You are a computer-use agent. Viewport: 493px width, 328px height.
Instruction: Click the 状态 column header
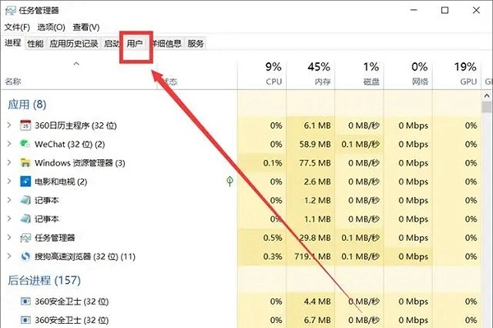click(x=170, y=82)
